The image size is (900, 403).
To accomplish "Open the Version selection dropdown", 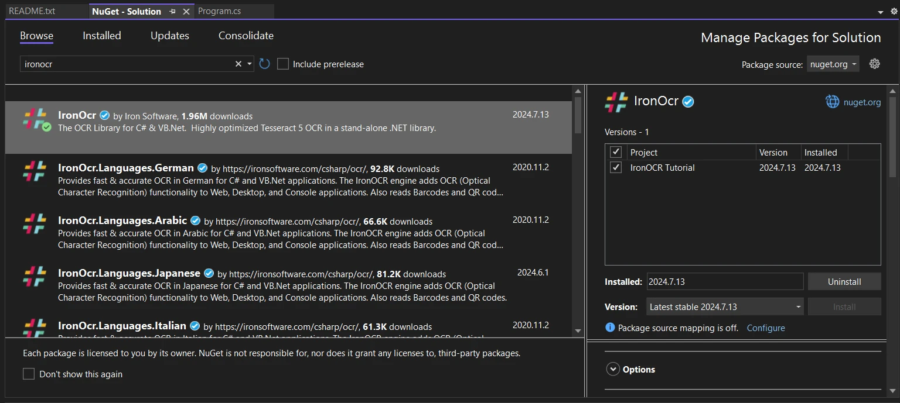I will point(725,306).
